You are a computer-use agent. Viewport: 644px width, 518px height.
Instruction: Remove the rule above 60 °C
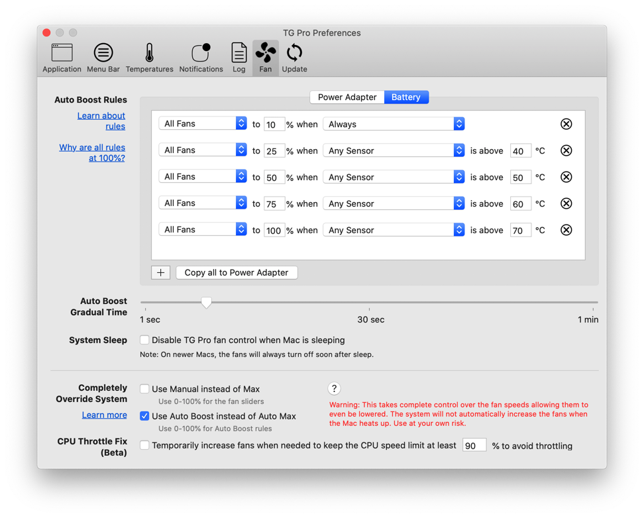566,203
